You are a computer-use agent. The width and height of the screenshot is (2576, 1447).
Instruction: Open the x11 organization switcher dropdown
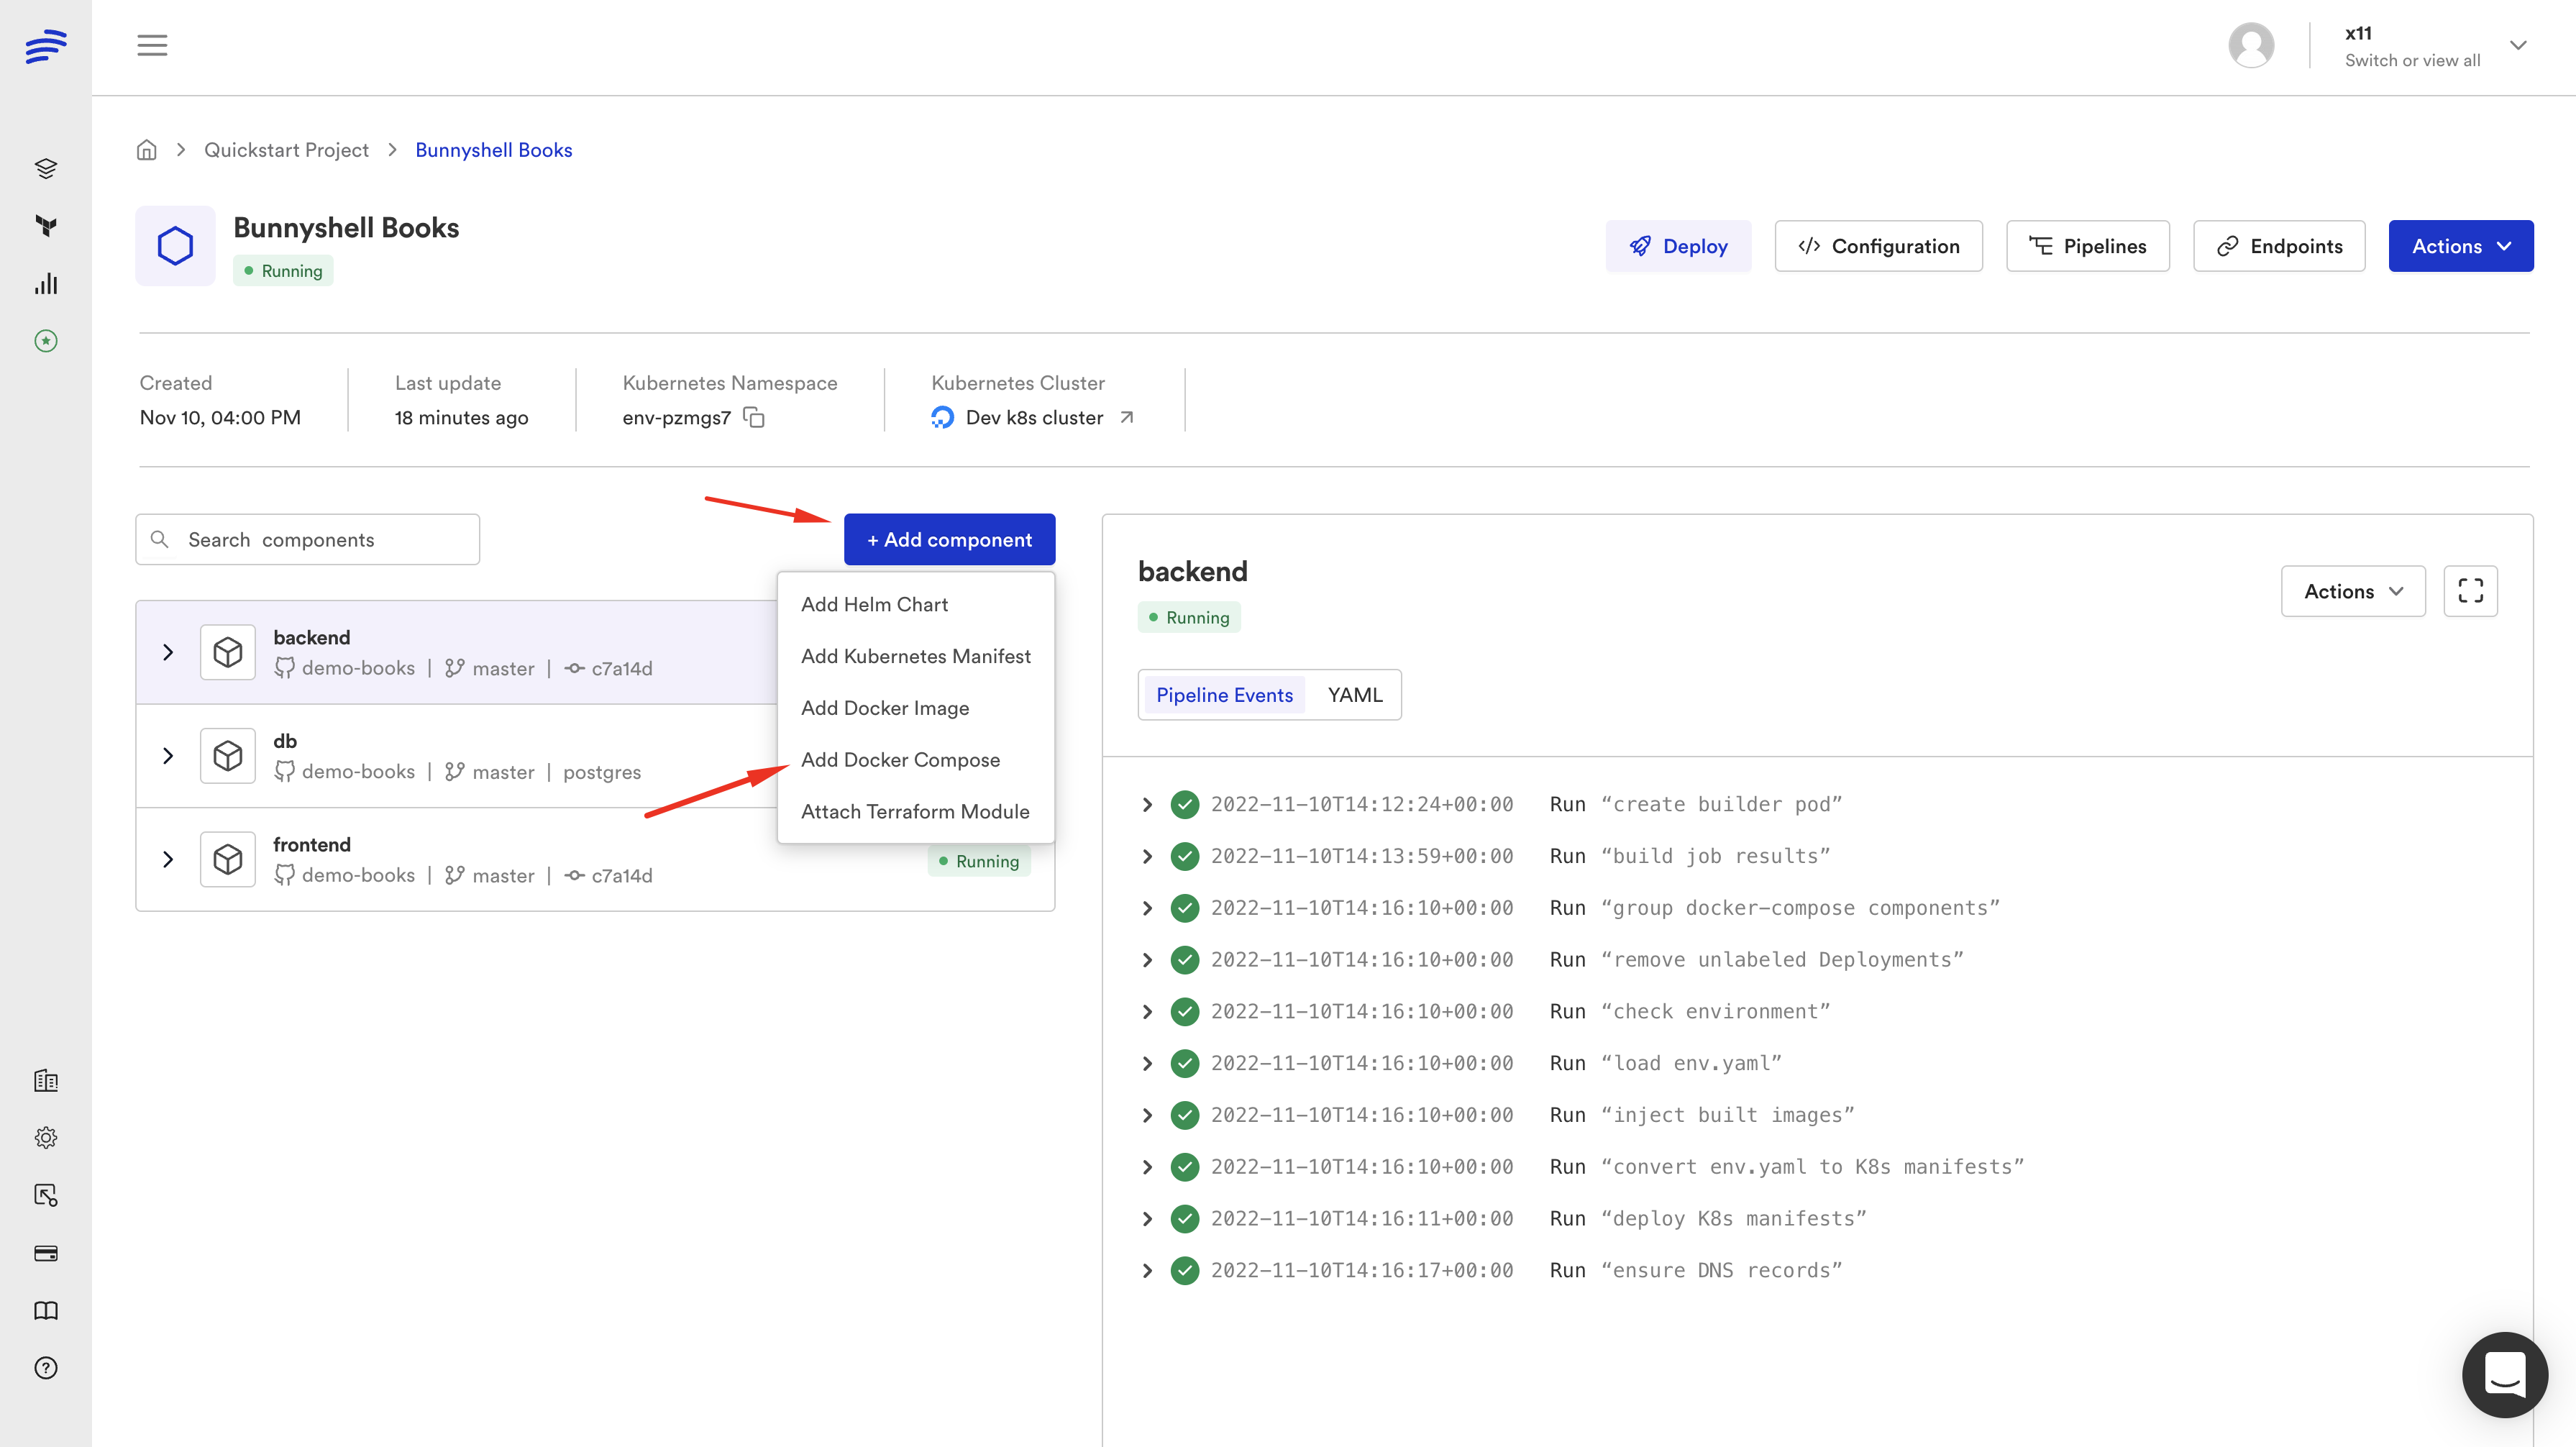(2517, 46)
